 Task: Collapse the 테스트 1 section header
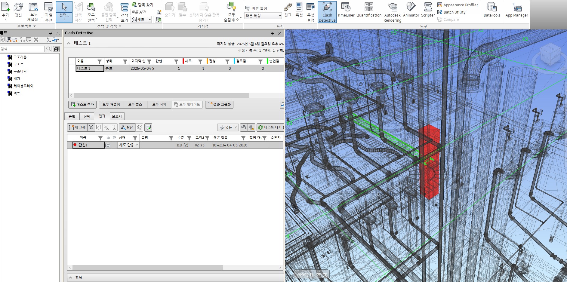(x=69, y=43)
